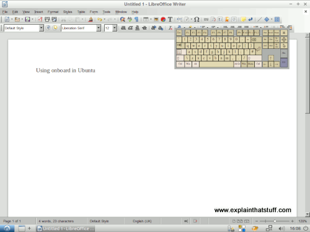Open table insert dropdown arrow
This screenshot has height=232, width=310.
pyautogui.click(x=151, y=19)
